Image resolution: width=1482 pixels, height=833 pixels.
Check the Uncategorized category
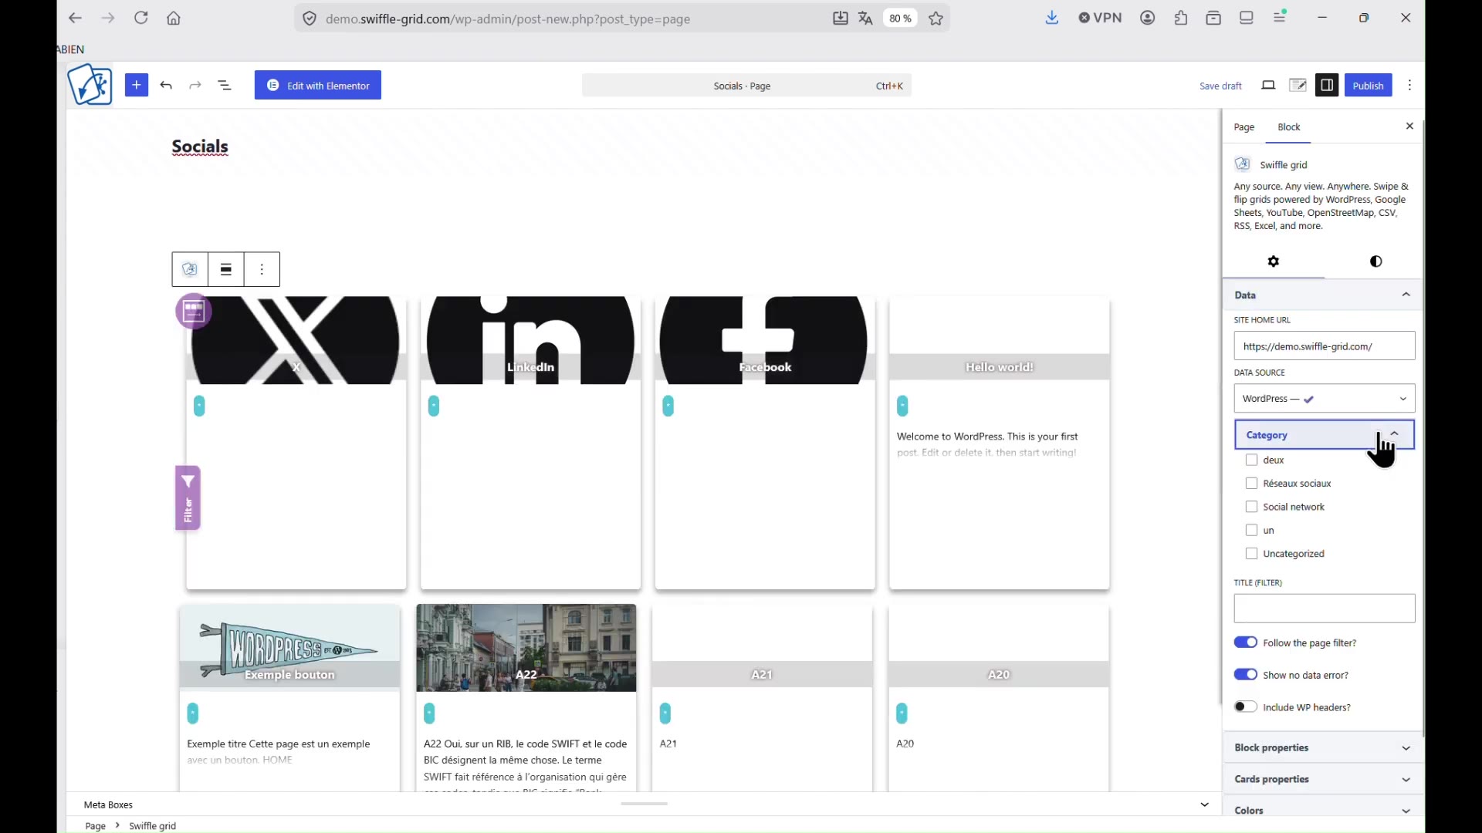pyautogui.click(x=1252, y=554)
